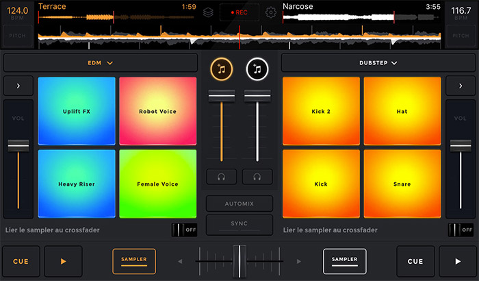Click the AUTOMIX button
479x281 pixels.
239,204
